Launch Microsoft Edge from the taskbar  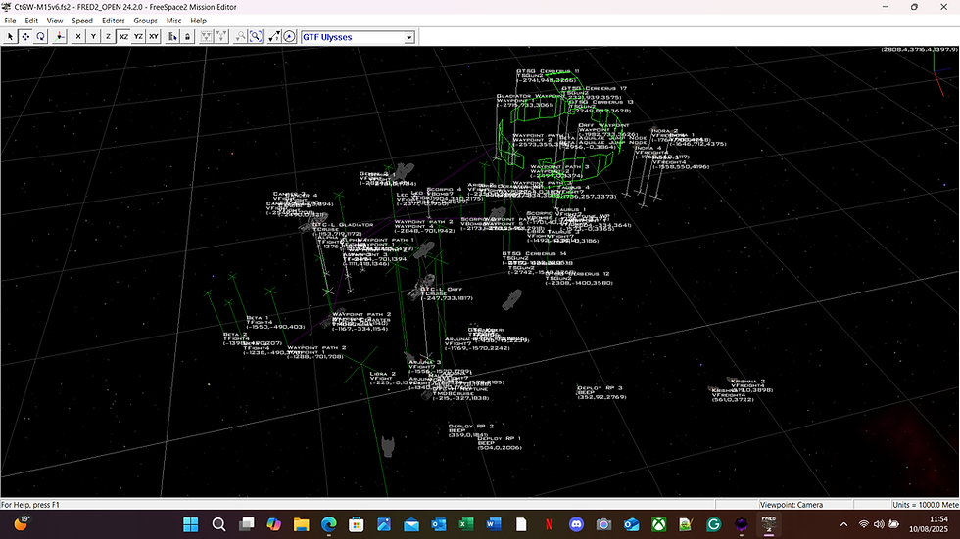coord(329,524)
